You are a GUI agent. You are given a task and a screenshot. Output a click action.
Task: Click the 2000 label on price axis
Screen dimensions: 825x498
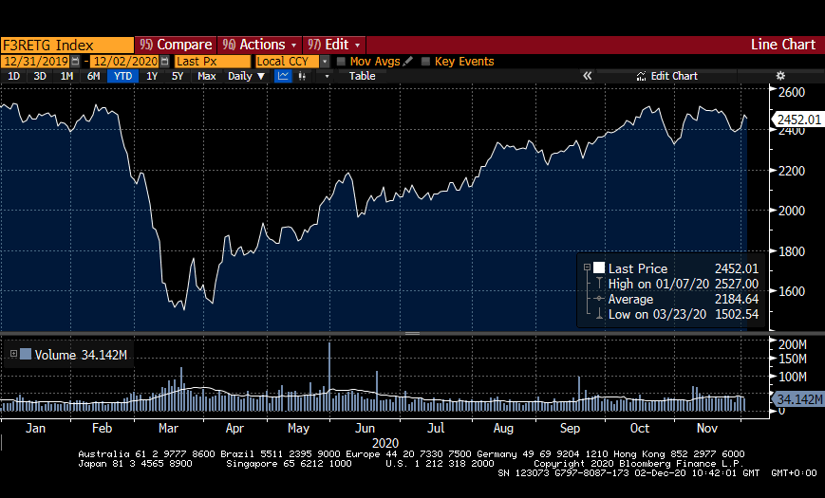click(x=792, y=211)
